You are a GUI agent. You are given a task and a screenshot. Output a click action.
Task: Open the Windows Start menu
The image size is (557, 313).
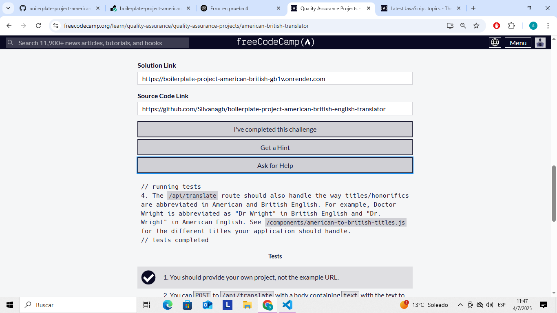coord(10,305)
